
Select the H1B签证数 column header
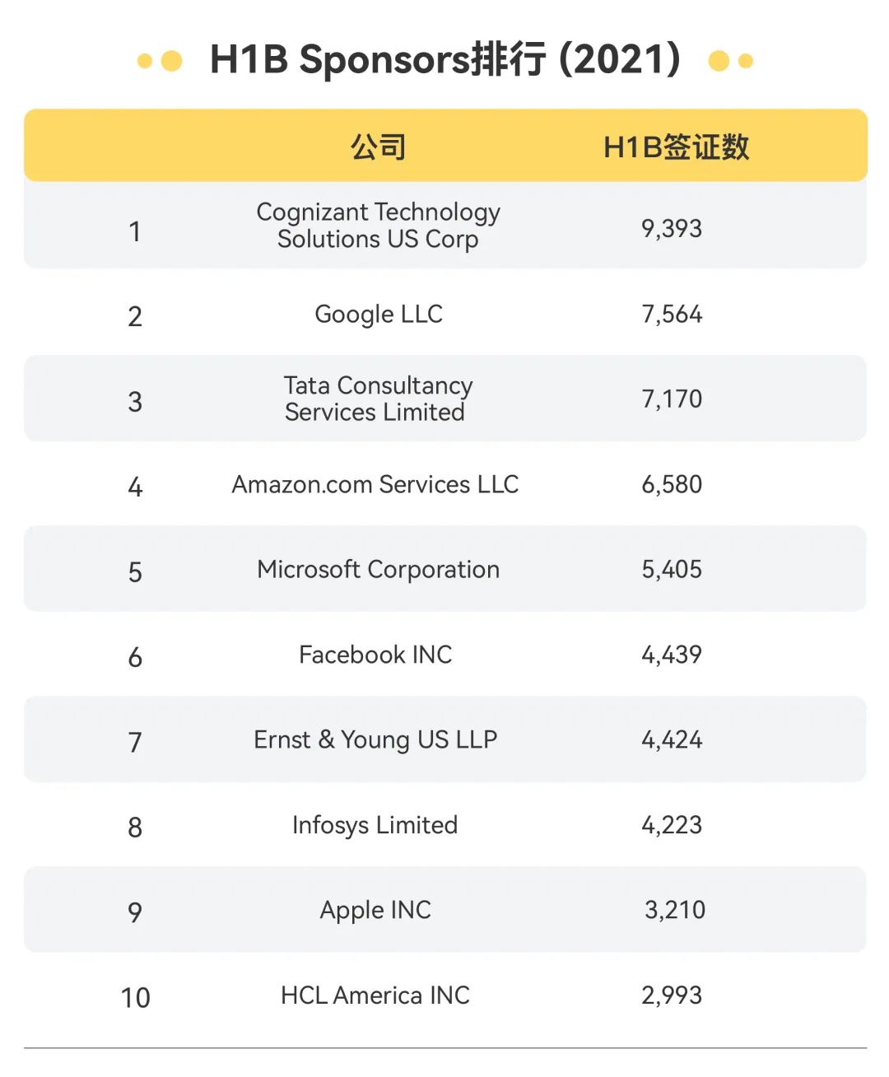tap(677, 147)
